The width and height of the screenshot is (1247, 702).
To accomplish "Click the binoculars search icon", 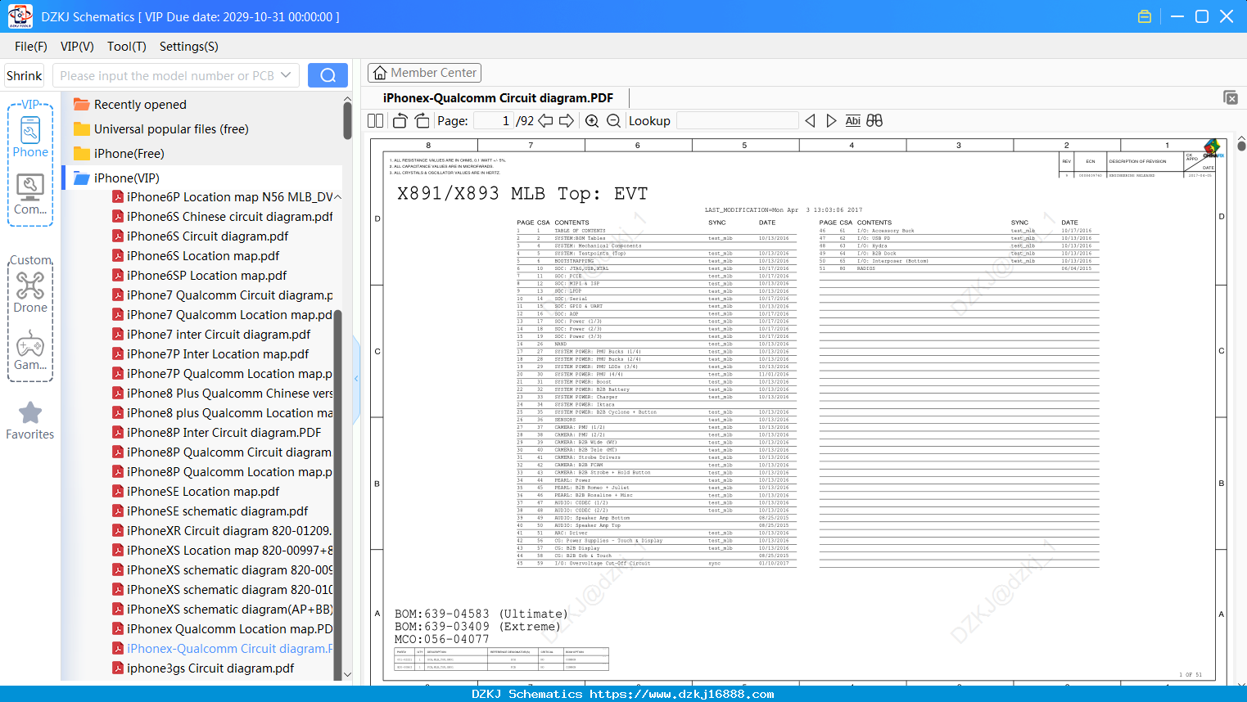I will 874,120.
